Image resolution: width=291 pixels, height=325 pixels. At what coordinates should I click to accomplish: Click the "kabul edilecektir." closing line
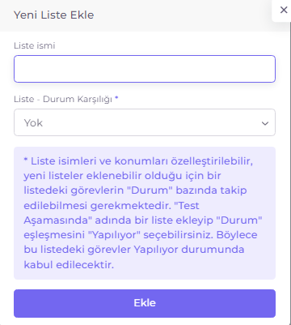69,264
